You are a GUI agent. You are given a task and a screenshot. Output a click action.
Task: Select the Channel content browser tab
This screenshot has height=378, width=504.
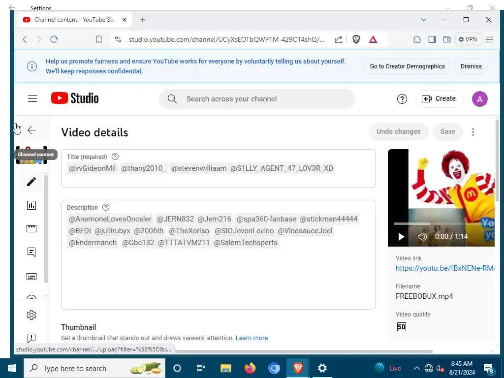[74, 20]
